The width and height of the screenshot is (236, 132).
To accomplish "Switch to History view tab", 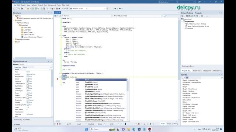I will 176,124.
